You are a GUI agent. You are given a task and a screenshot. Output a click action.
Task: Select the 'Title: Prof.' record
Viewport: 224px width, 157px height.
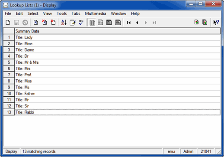tap(118, 75)
